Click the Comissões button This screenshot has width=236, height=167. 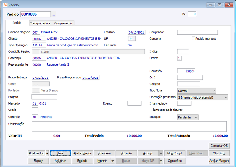pos(175,161)
